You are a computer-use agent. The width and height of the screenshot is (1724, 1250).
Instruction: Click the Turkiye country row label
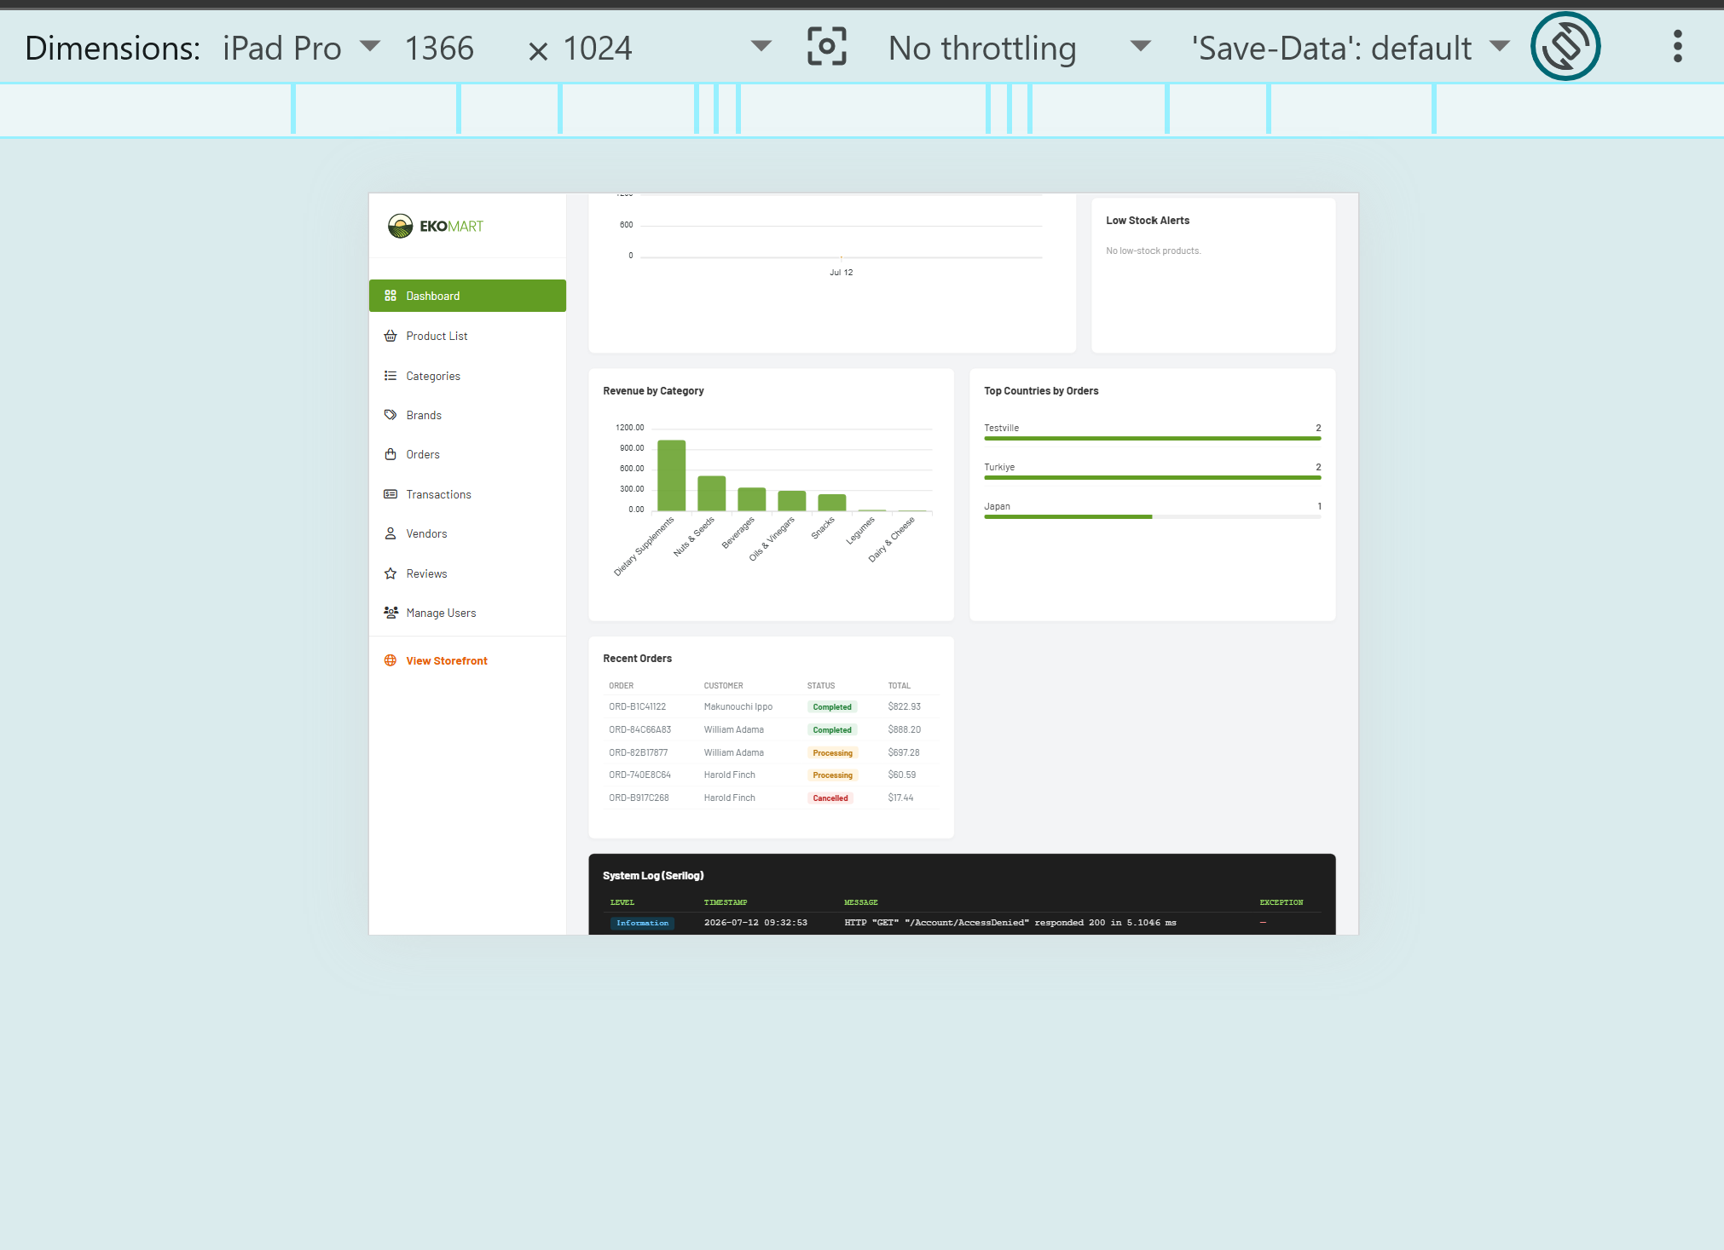click(999, 467)
